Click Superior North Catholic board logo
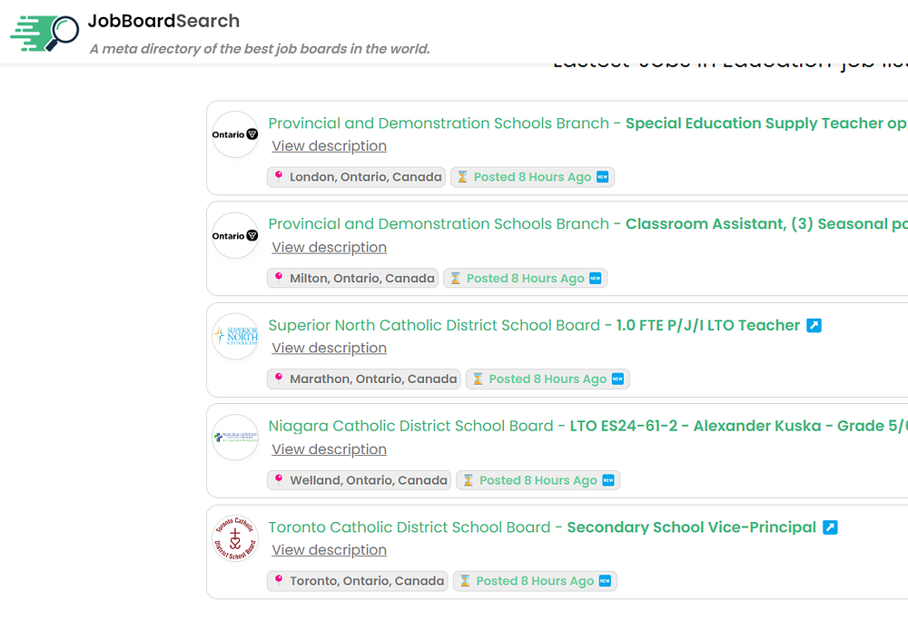 [x=235, y=337]
